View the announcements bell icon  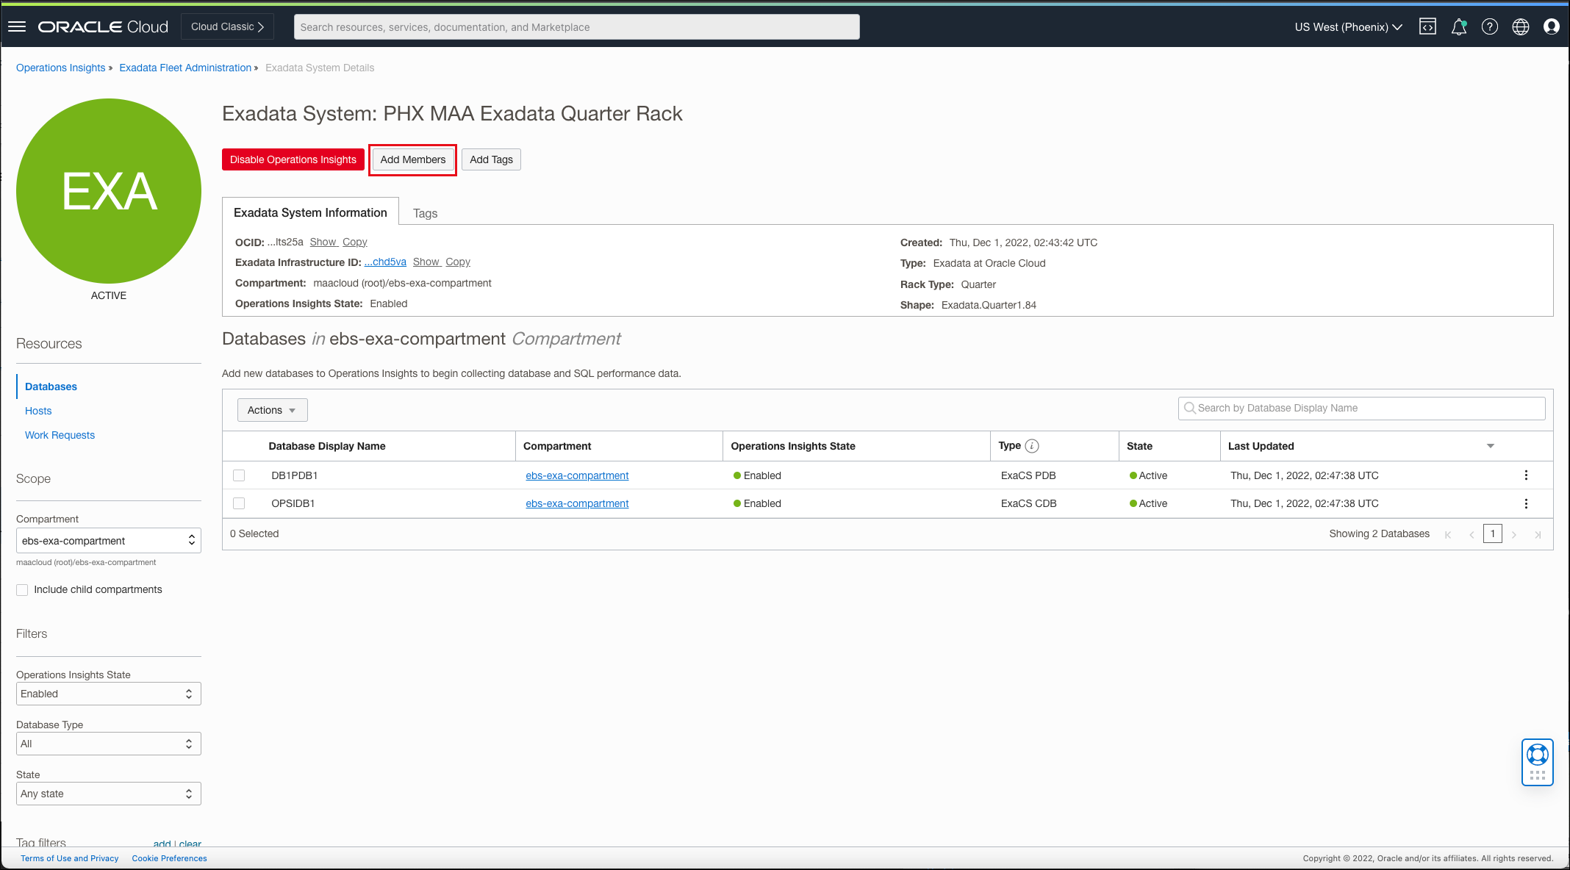tap(1459, 26)
